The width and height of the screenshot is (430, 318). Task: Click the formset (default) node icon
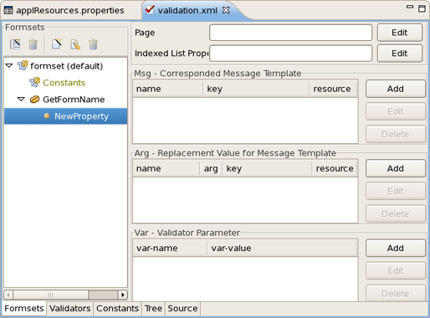coord(23,66)
